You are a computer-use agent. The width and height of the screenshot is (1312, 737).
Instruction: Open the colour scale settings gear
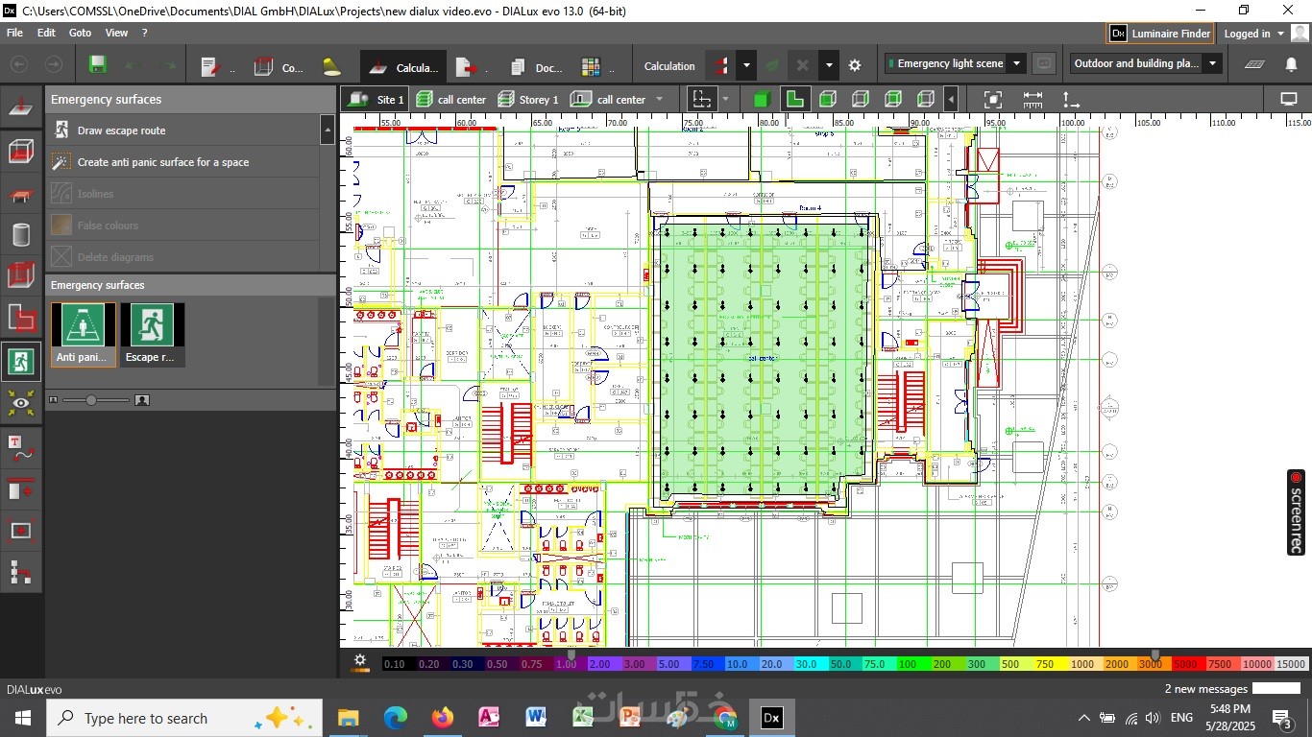point(360,660)
